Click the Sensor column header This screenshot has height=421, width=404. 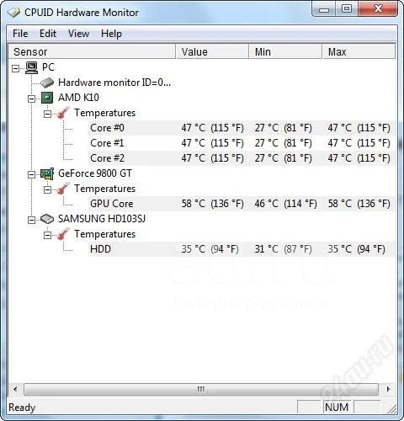[92, 51]
